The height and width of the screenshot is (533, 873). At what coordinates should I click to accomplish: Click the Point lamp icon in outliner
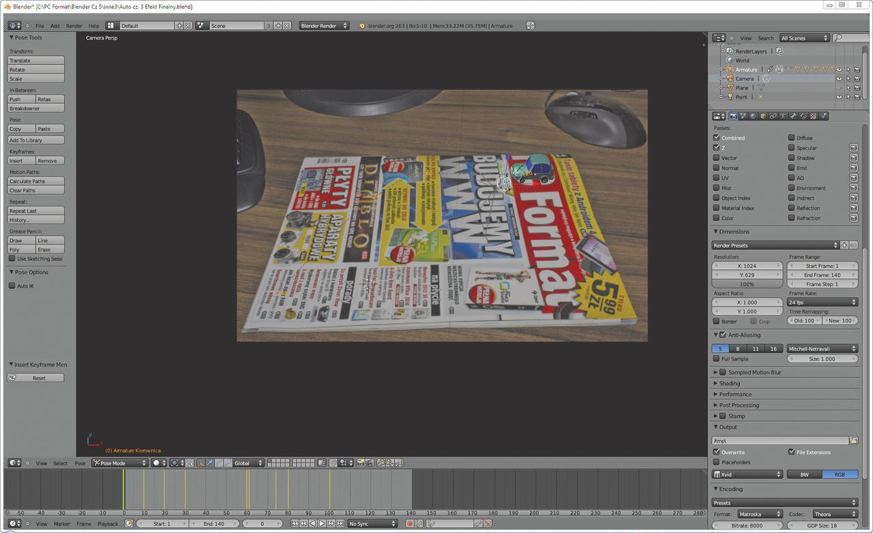pyautogui.click(x=730, y=97)
